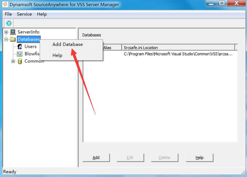Click the Add button

point(96,157)
